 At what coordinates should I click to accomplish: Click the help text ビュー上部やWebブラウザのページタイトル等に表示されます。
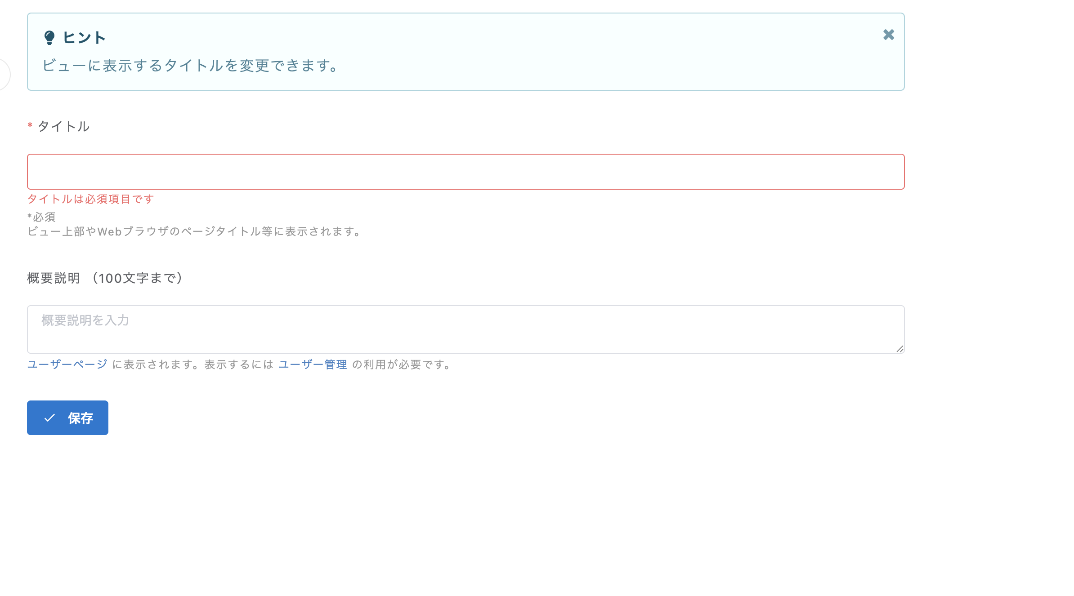click(x=194, y=231)
